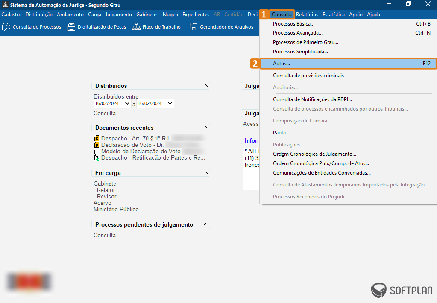Click the Consulta de Processos magnifier icon

6,27
